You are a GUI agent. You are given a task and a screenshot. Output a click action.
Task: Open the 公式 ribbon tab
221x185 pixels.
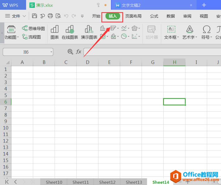154,16
